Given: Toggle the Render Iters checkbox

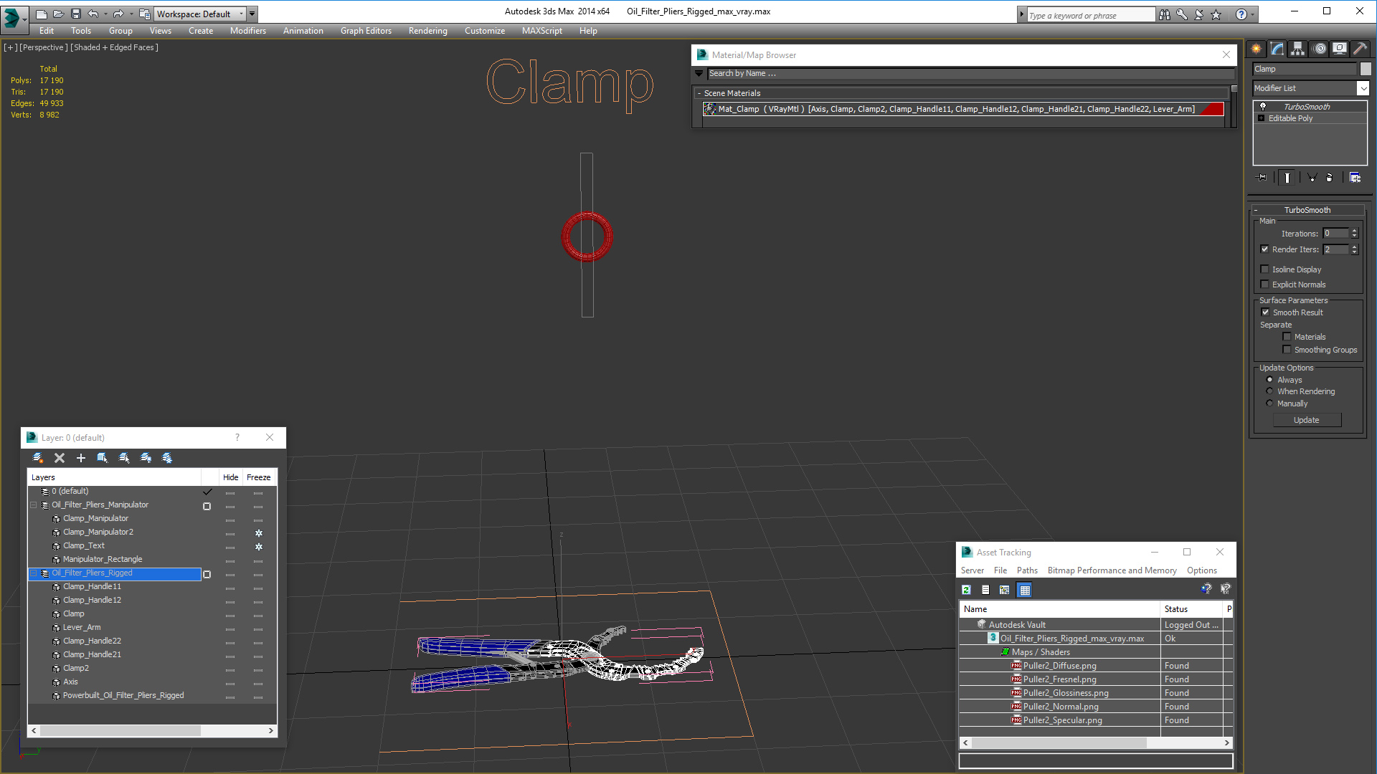Looking at the screenshot, I should [1264, 249].
